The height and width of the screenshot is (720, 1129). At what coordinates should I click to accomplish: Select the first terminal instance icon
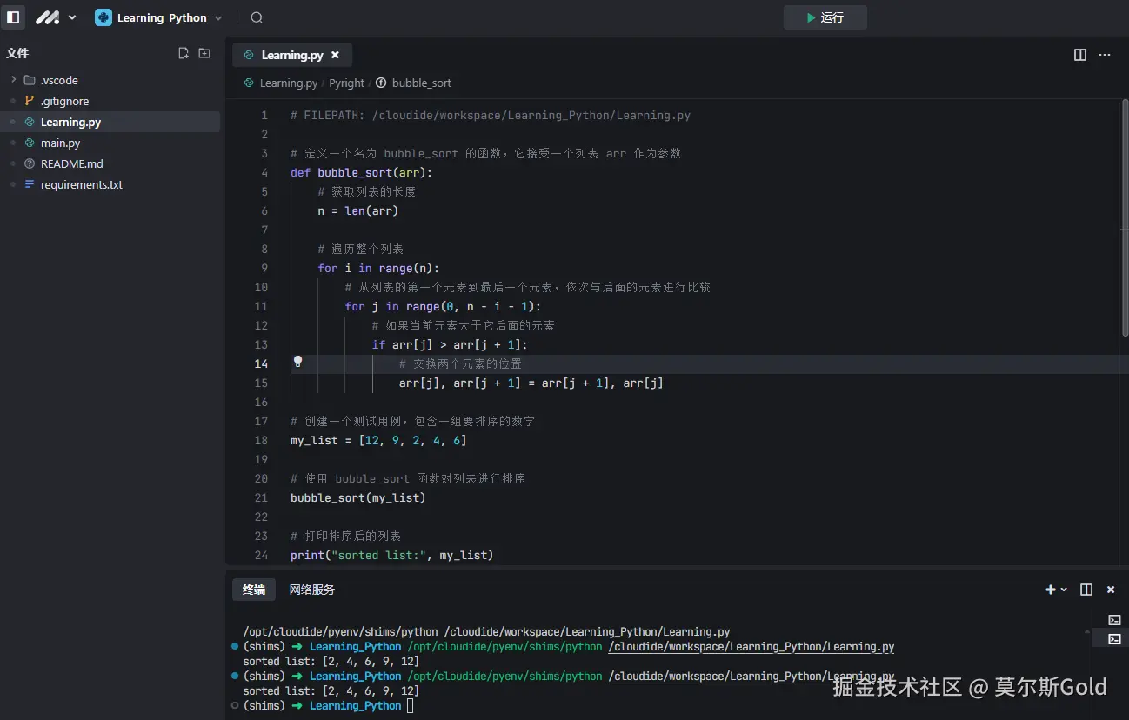tap(1114, 620)
